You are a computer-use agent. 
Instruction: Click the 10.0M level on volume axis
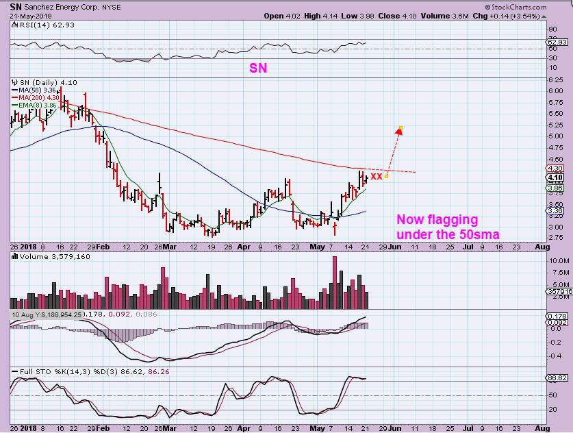(559, 261)
